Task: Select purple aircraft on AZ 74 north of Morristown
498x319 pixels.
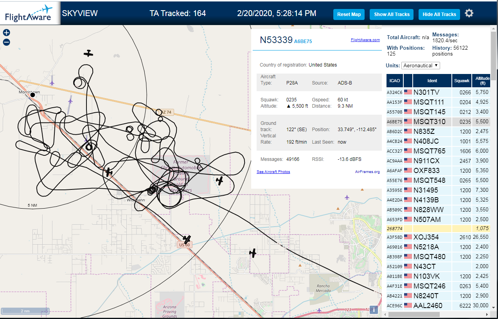Action: (x=52, y=82)
